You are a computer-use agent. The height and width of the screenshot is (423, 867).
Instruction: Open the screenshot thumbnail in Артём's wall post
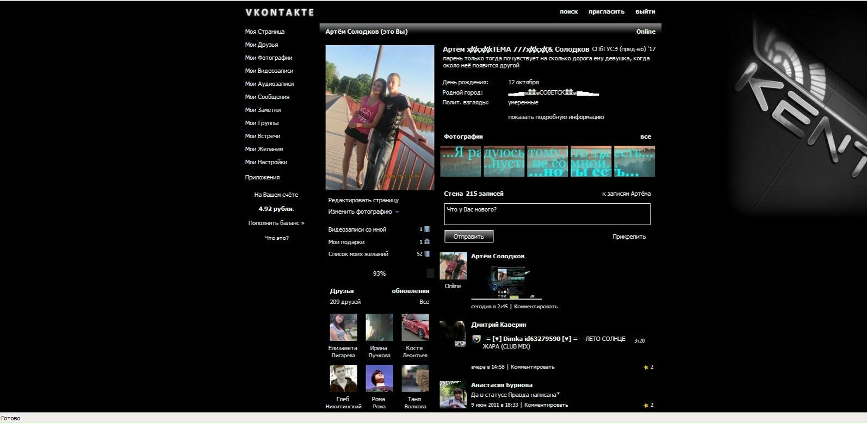point(506,282)
